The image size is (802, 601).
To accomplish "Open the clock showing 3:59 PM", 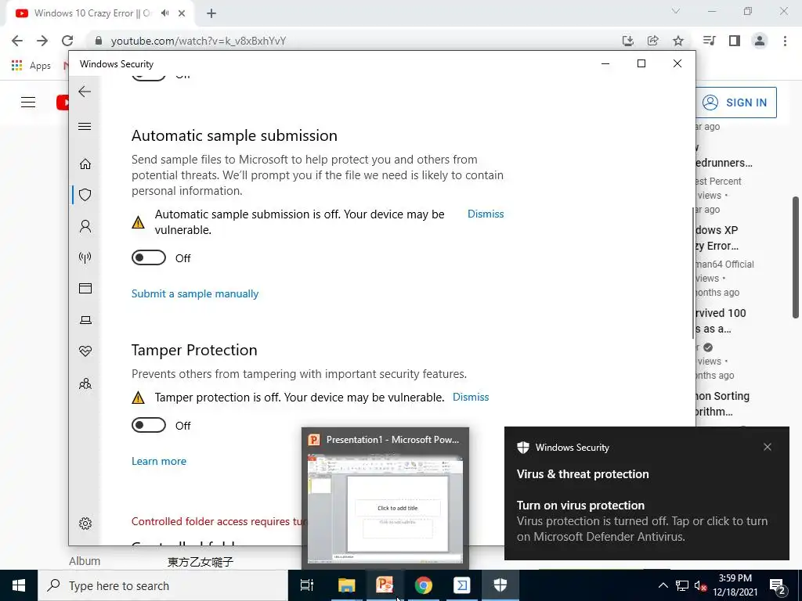I will (x=735, y=585).
